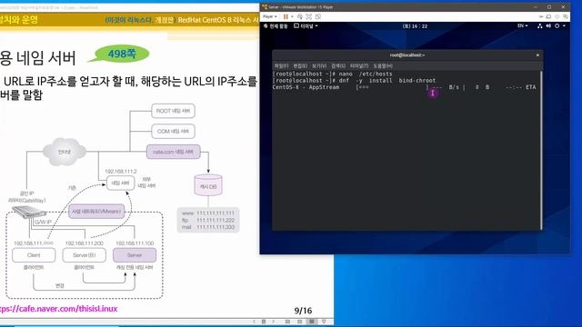Open the EN input language selector
Screen dimensions: 582x327
pos(523,26)
